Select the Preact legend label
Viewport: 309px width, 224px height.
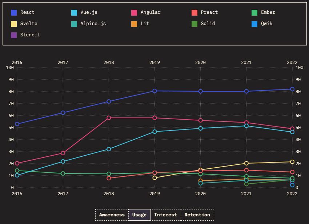pos(209,12)
